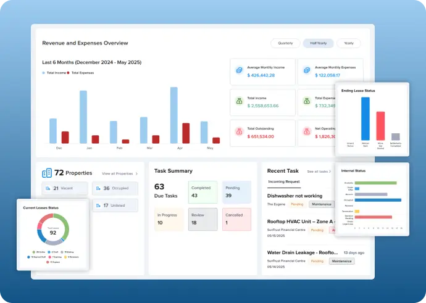The image size is (426, 303).
Task: Open the Incoming Request tab
Action: coord(283,182)
